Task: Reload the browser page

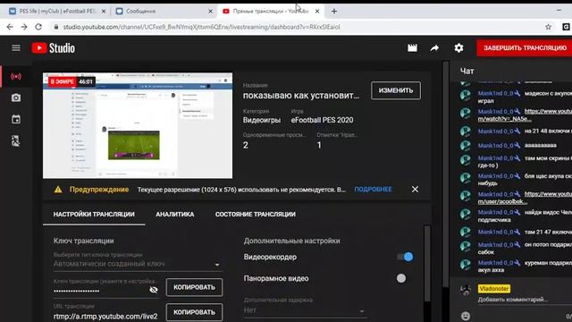Action: (x=38, y=27)
